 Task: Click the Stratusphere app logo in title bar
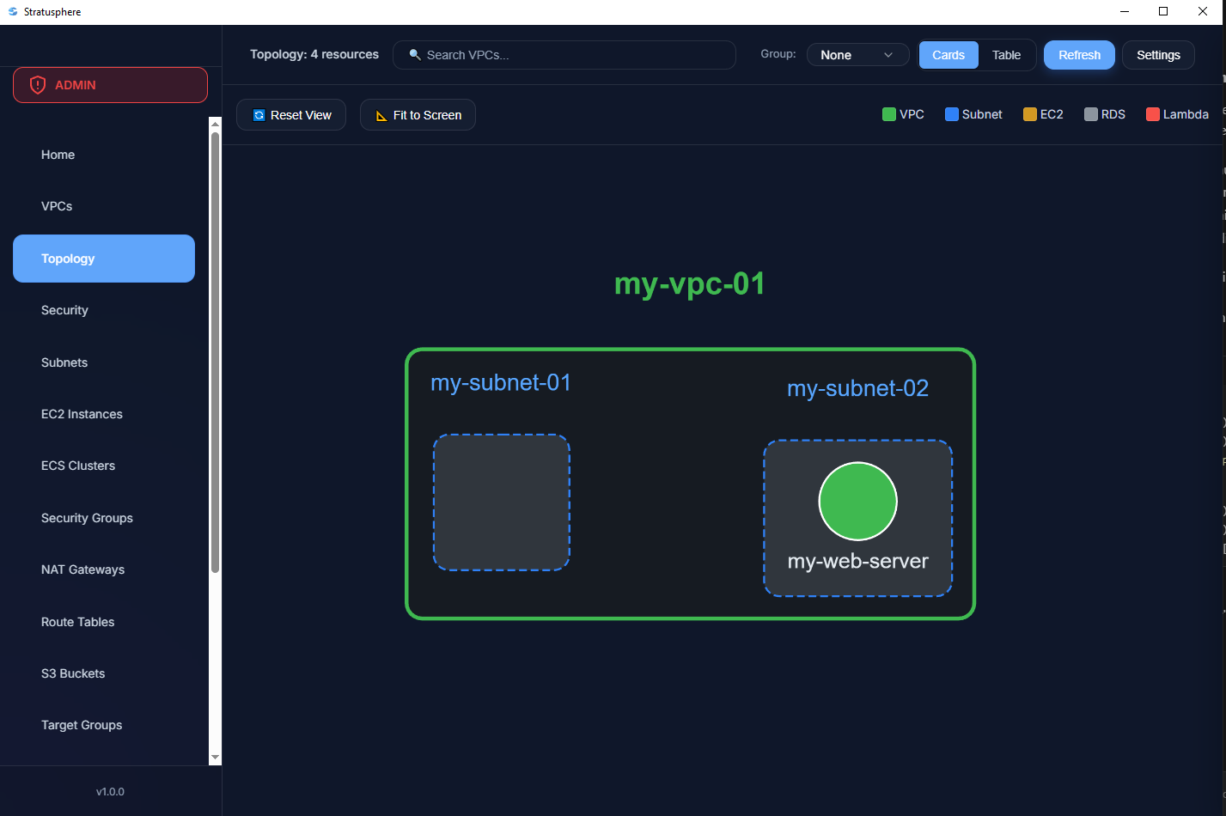[x=13, y=12]
